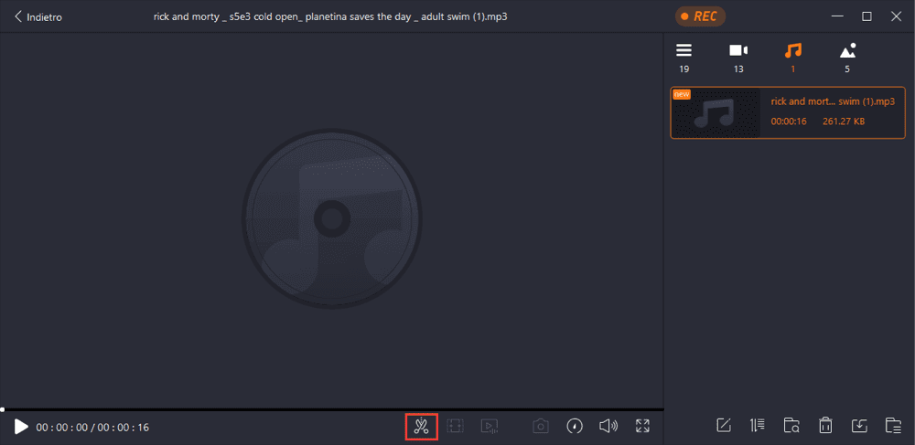The height and width of the screenshot is (445, 915).
Task: Click the disabled crop frame icon
Action: tap(455, 427)
